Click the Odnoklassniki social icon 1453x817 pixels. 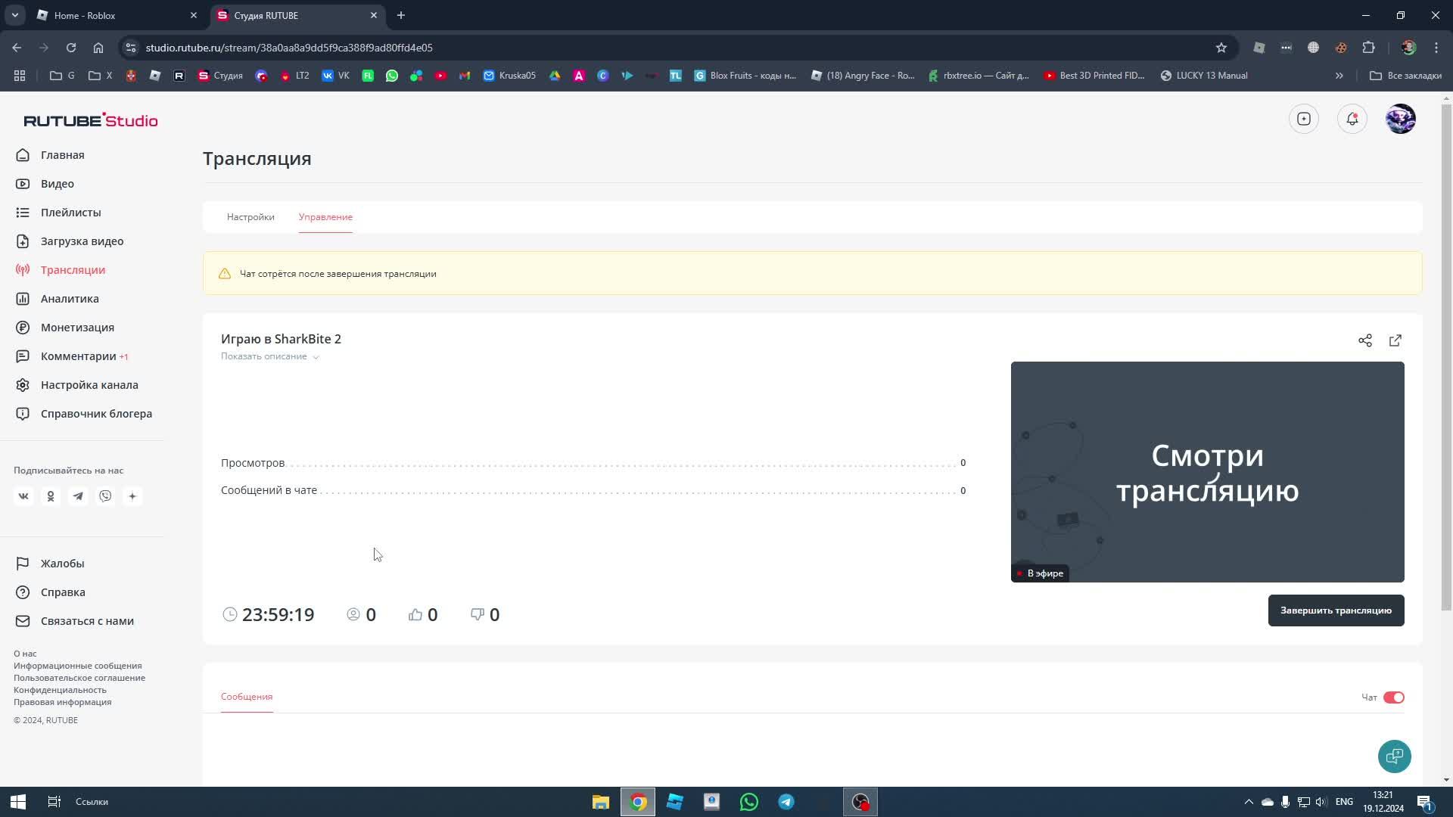click(51, 496)
